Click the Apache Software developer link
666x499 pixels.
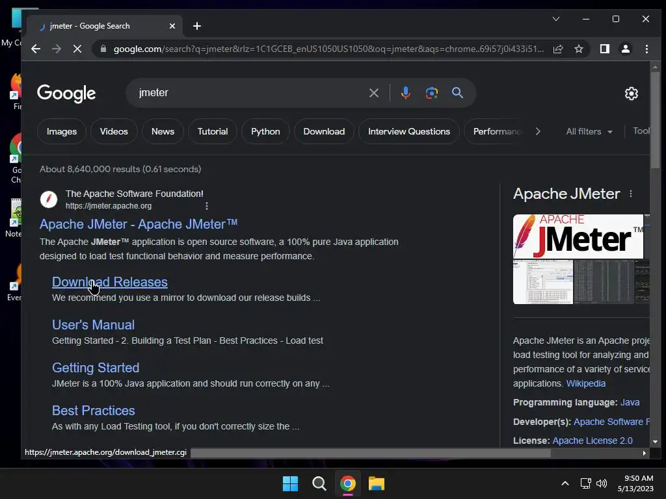pos(611,422)
